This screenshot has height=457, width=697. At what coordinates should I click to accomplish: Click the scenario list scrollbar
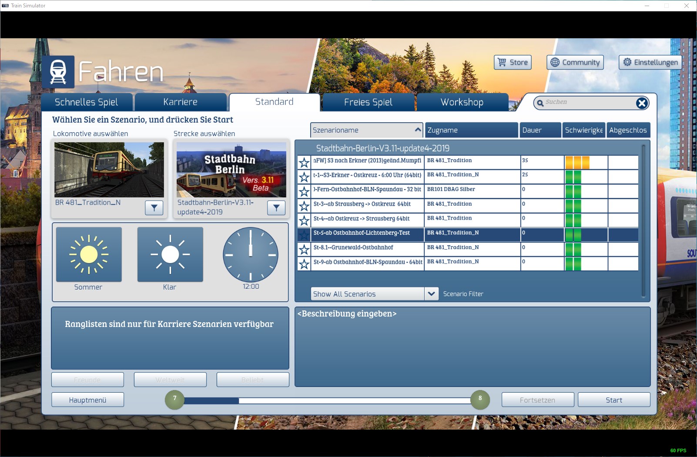point(643,221)
